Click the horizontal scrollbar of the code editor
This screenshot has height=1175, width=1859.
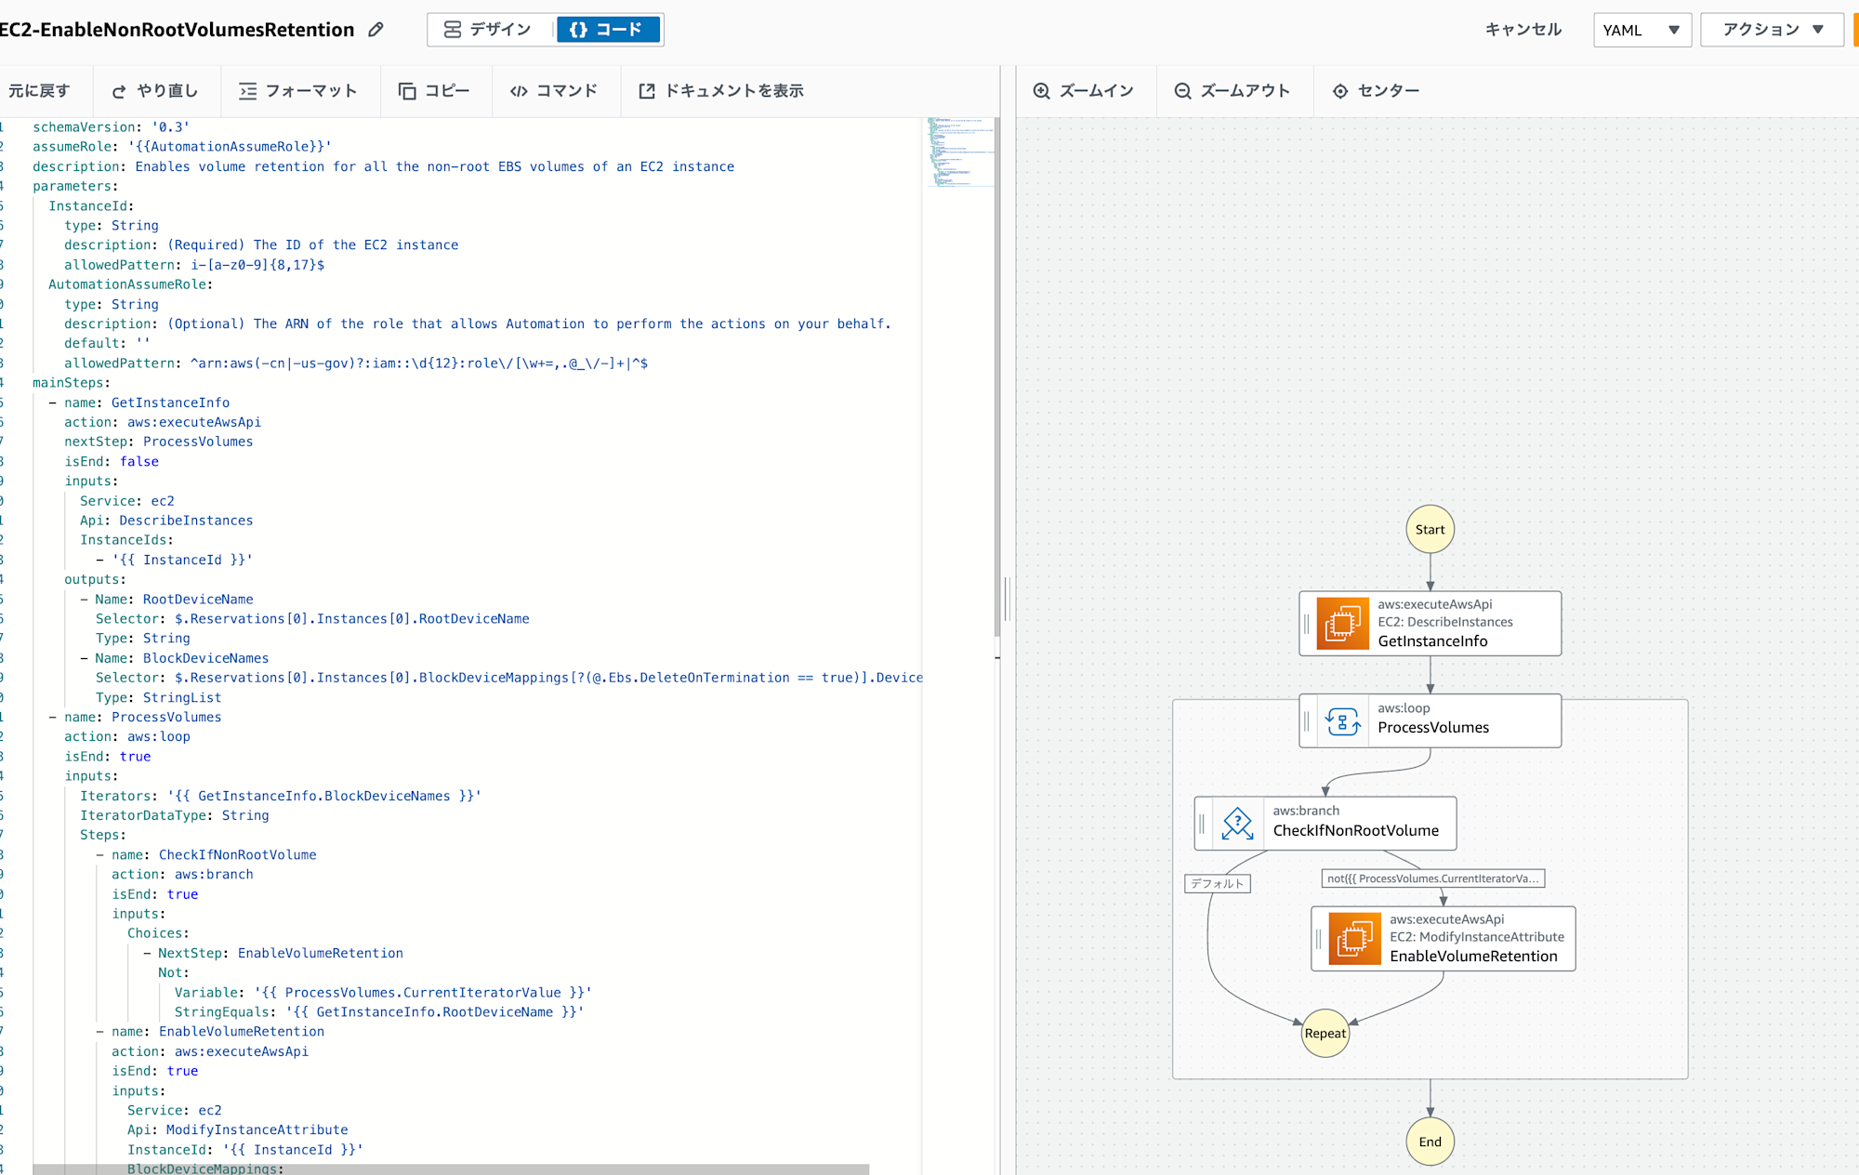point(451,1168)
